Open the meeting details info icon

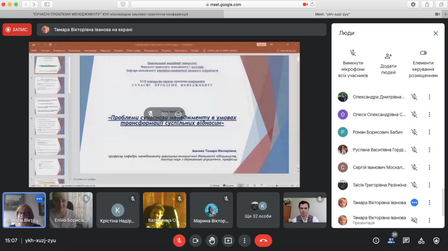click(x=376, y=240)
